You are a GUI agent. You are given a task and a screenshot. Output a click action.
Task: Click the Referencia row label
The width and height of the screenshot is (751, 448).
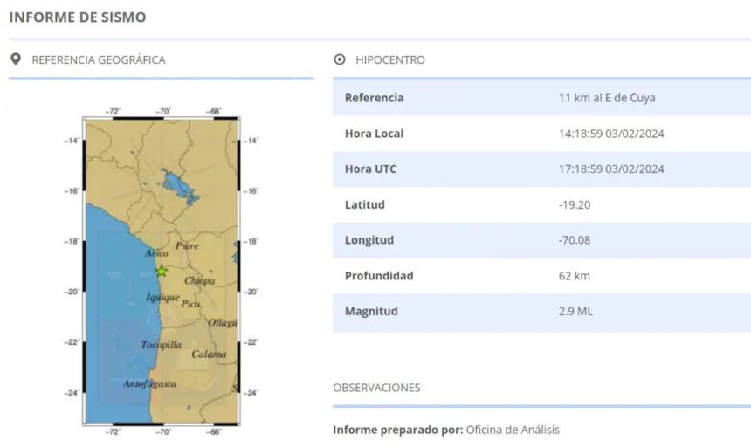(375, 98)
